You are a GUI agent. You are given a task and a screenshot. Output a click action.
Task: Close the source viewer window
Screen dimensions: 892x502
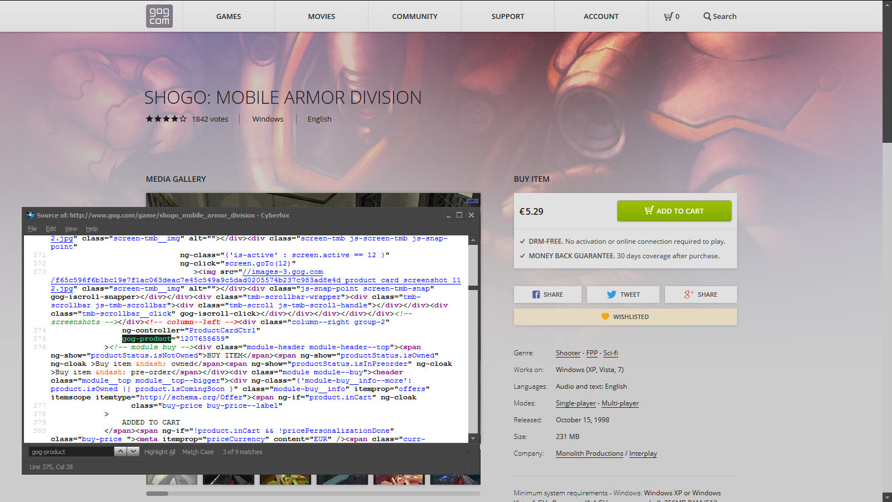click(x=471, y=215)
